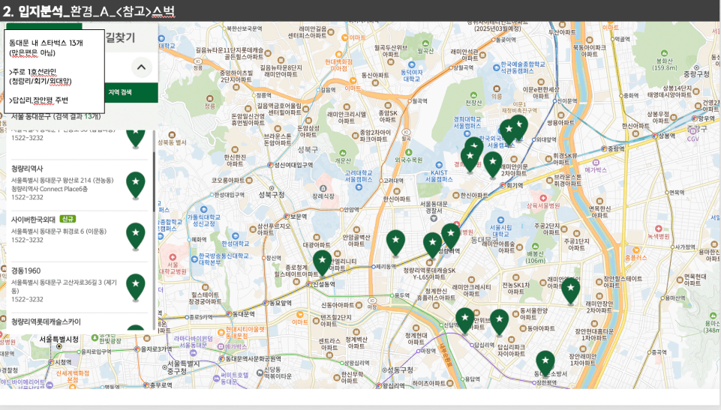Open the Starbucks pin near 제기동역 above 안암골벽산

point(395,243)
